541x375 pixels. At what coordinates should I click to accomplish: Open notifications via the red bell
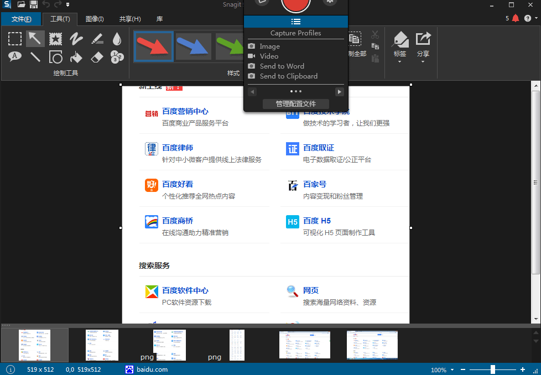coord(516,18)
